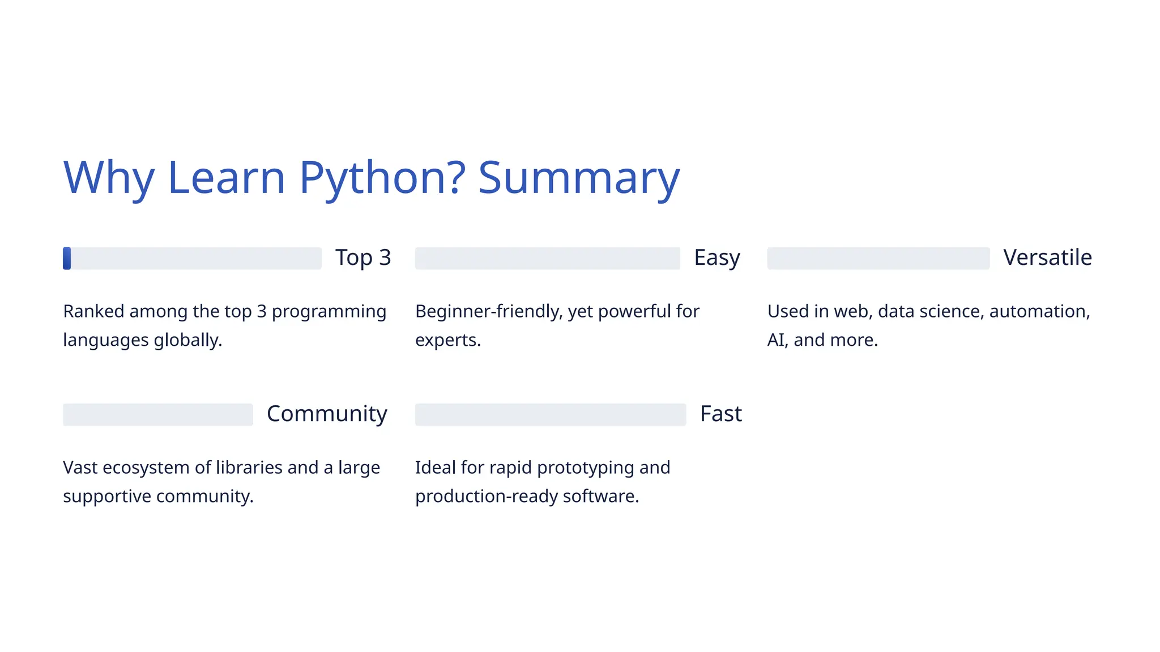Click the 'Why Learn Python? Summary' title
The height and width of the screenshot is (652, 1160).
pos(372,178)
